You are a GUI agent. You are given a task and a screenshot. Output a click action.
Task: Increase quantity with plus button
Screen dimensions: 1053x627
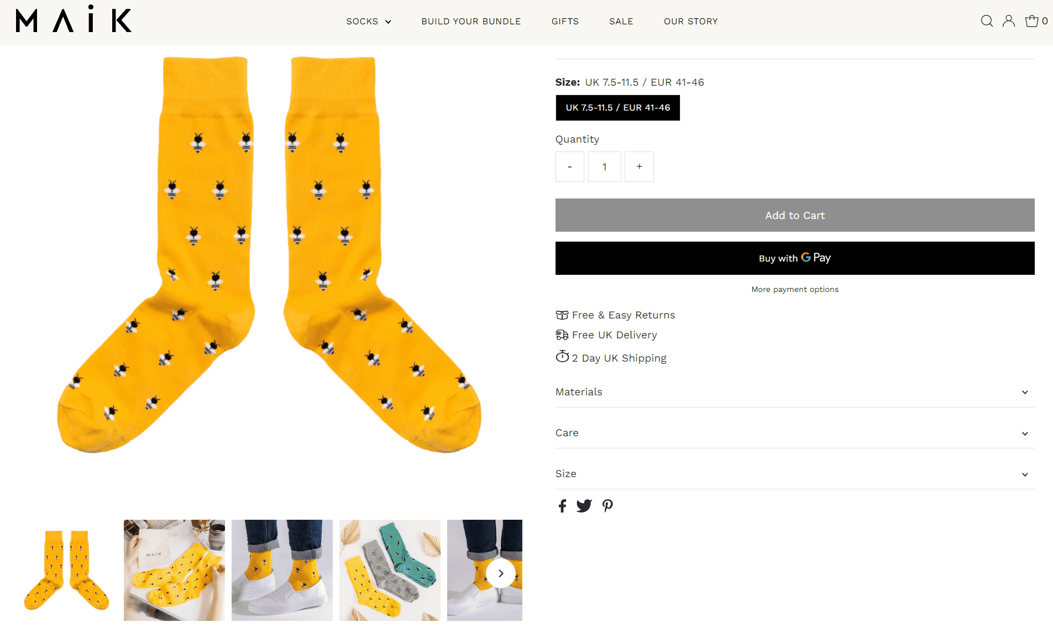pyautogui.click(x=639, y=166)
